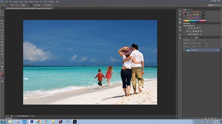Select the Move tool
Image resolution: width=222 pixels, height=124 pixels.
click(x=2, y=12)
